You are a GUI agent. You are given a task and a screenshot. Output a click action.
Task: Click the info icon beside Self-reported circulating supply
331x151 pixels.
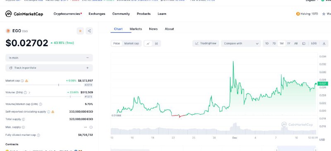pyautogui.click(x=48, y=112)
